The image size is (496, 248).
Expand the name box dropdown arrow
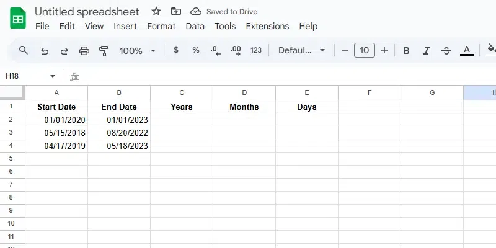pyautogui.click(x=53, y=76)
